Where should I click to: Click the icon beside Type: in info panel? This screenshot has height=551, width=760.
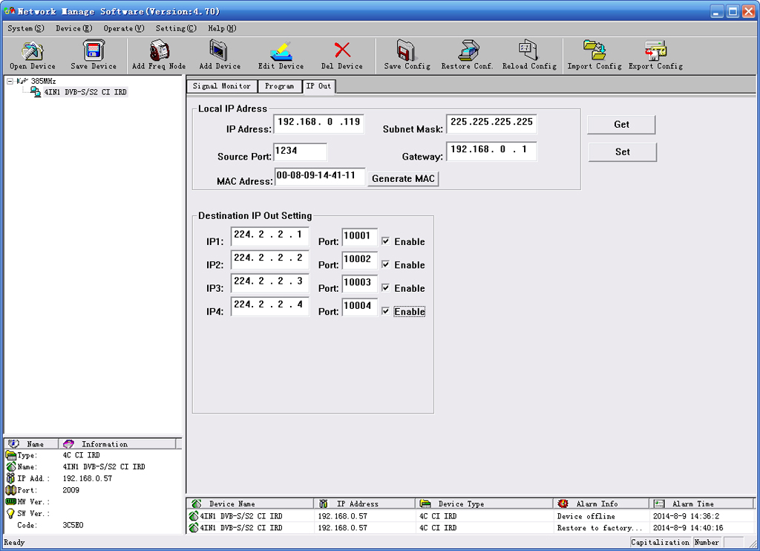[x=10, y=455]
